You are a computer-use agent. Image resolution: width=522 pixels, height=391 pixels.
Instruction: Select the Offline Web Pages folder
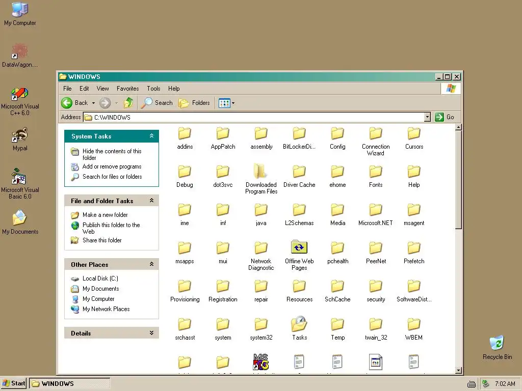(299, 256)
